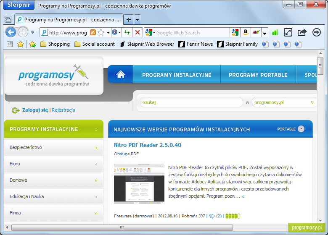Click the horizontal scrollbar thumb
The width and height of the screenshot is (328, 235).
pos(122,227)
